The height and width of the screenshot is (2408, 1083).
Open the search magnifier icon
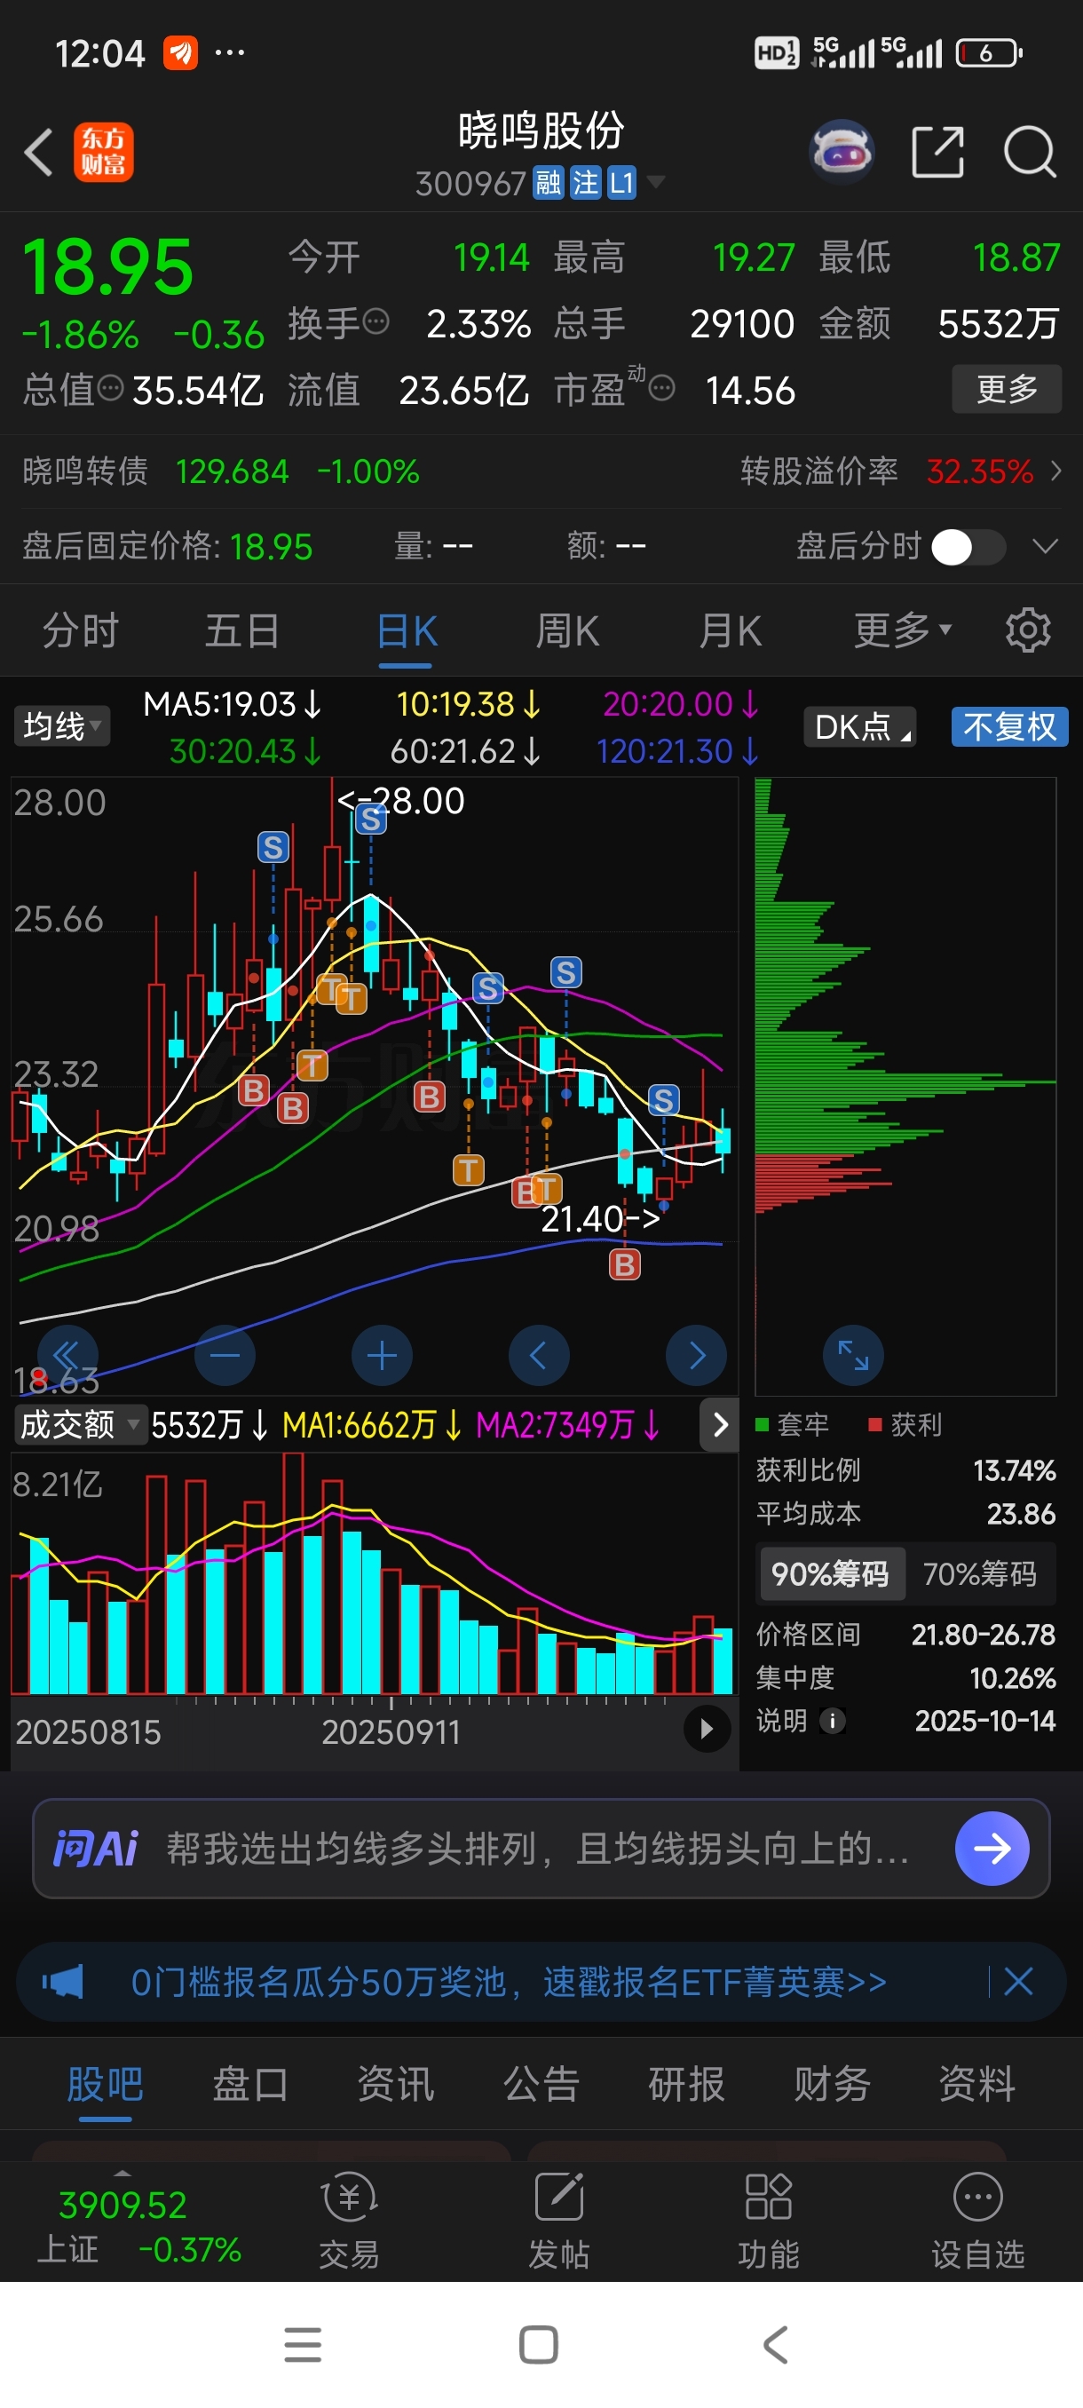(x=1030, y=152)
